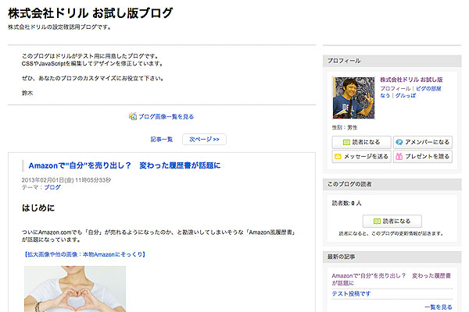Click the メッセージを送る button
The width and height of the screenshot is (469, 312).
[x=361, y=157]
